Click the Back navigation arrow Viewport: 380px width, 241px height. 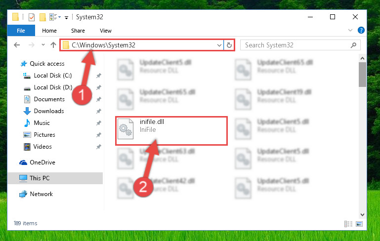coord(17,45)
